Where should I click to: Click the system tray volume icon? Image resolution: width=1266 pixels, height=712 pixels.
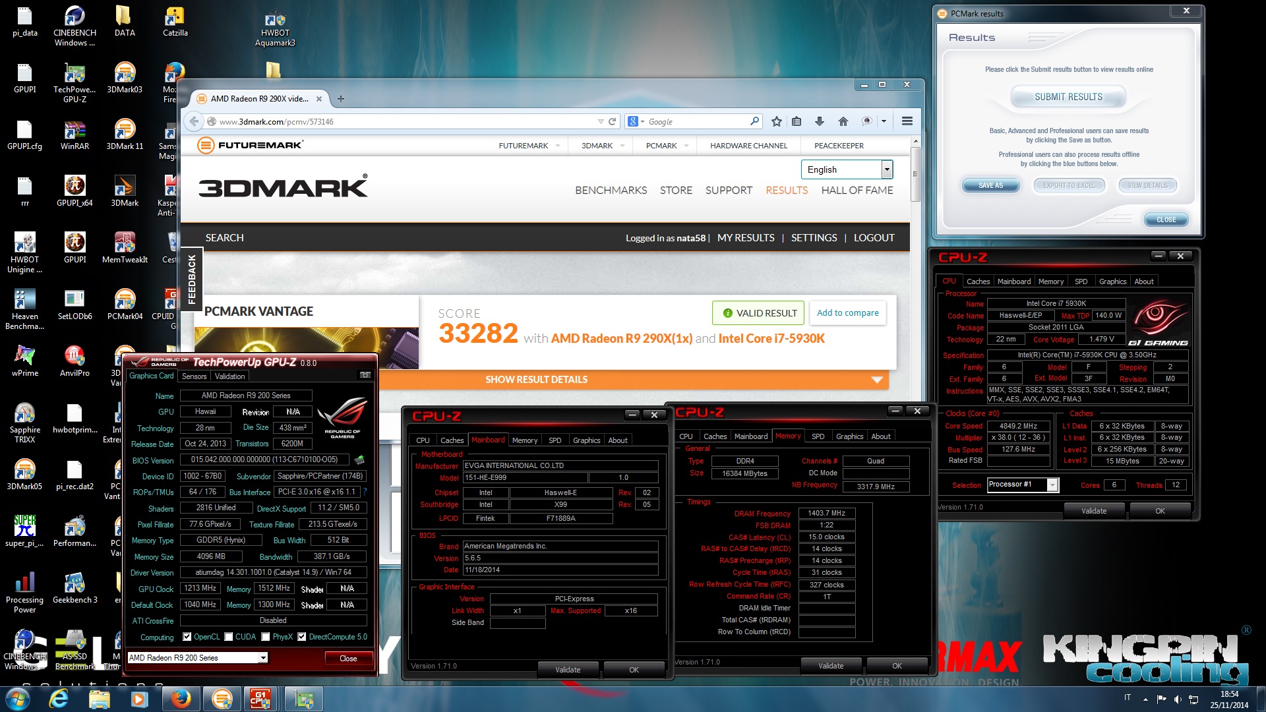point(1178,699)
